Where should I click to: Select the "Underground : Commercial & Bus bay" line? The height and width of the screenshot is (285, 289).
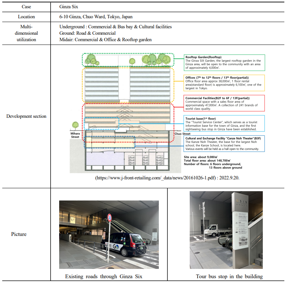[x=115, y=27]
